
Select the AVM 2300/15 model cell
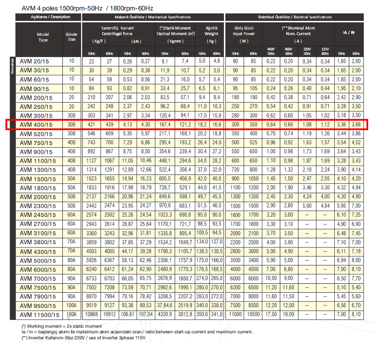click(x=38, y=206)
